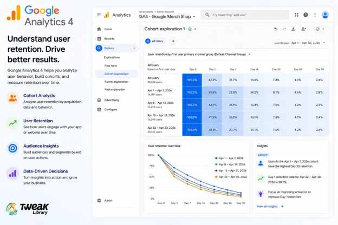
Task: Open the User retention by channel group dropdown
Action: coord(199,55)
